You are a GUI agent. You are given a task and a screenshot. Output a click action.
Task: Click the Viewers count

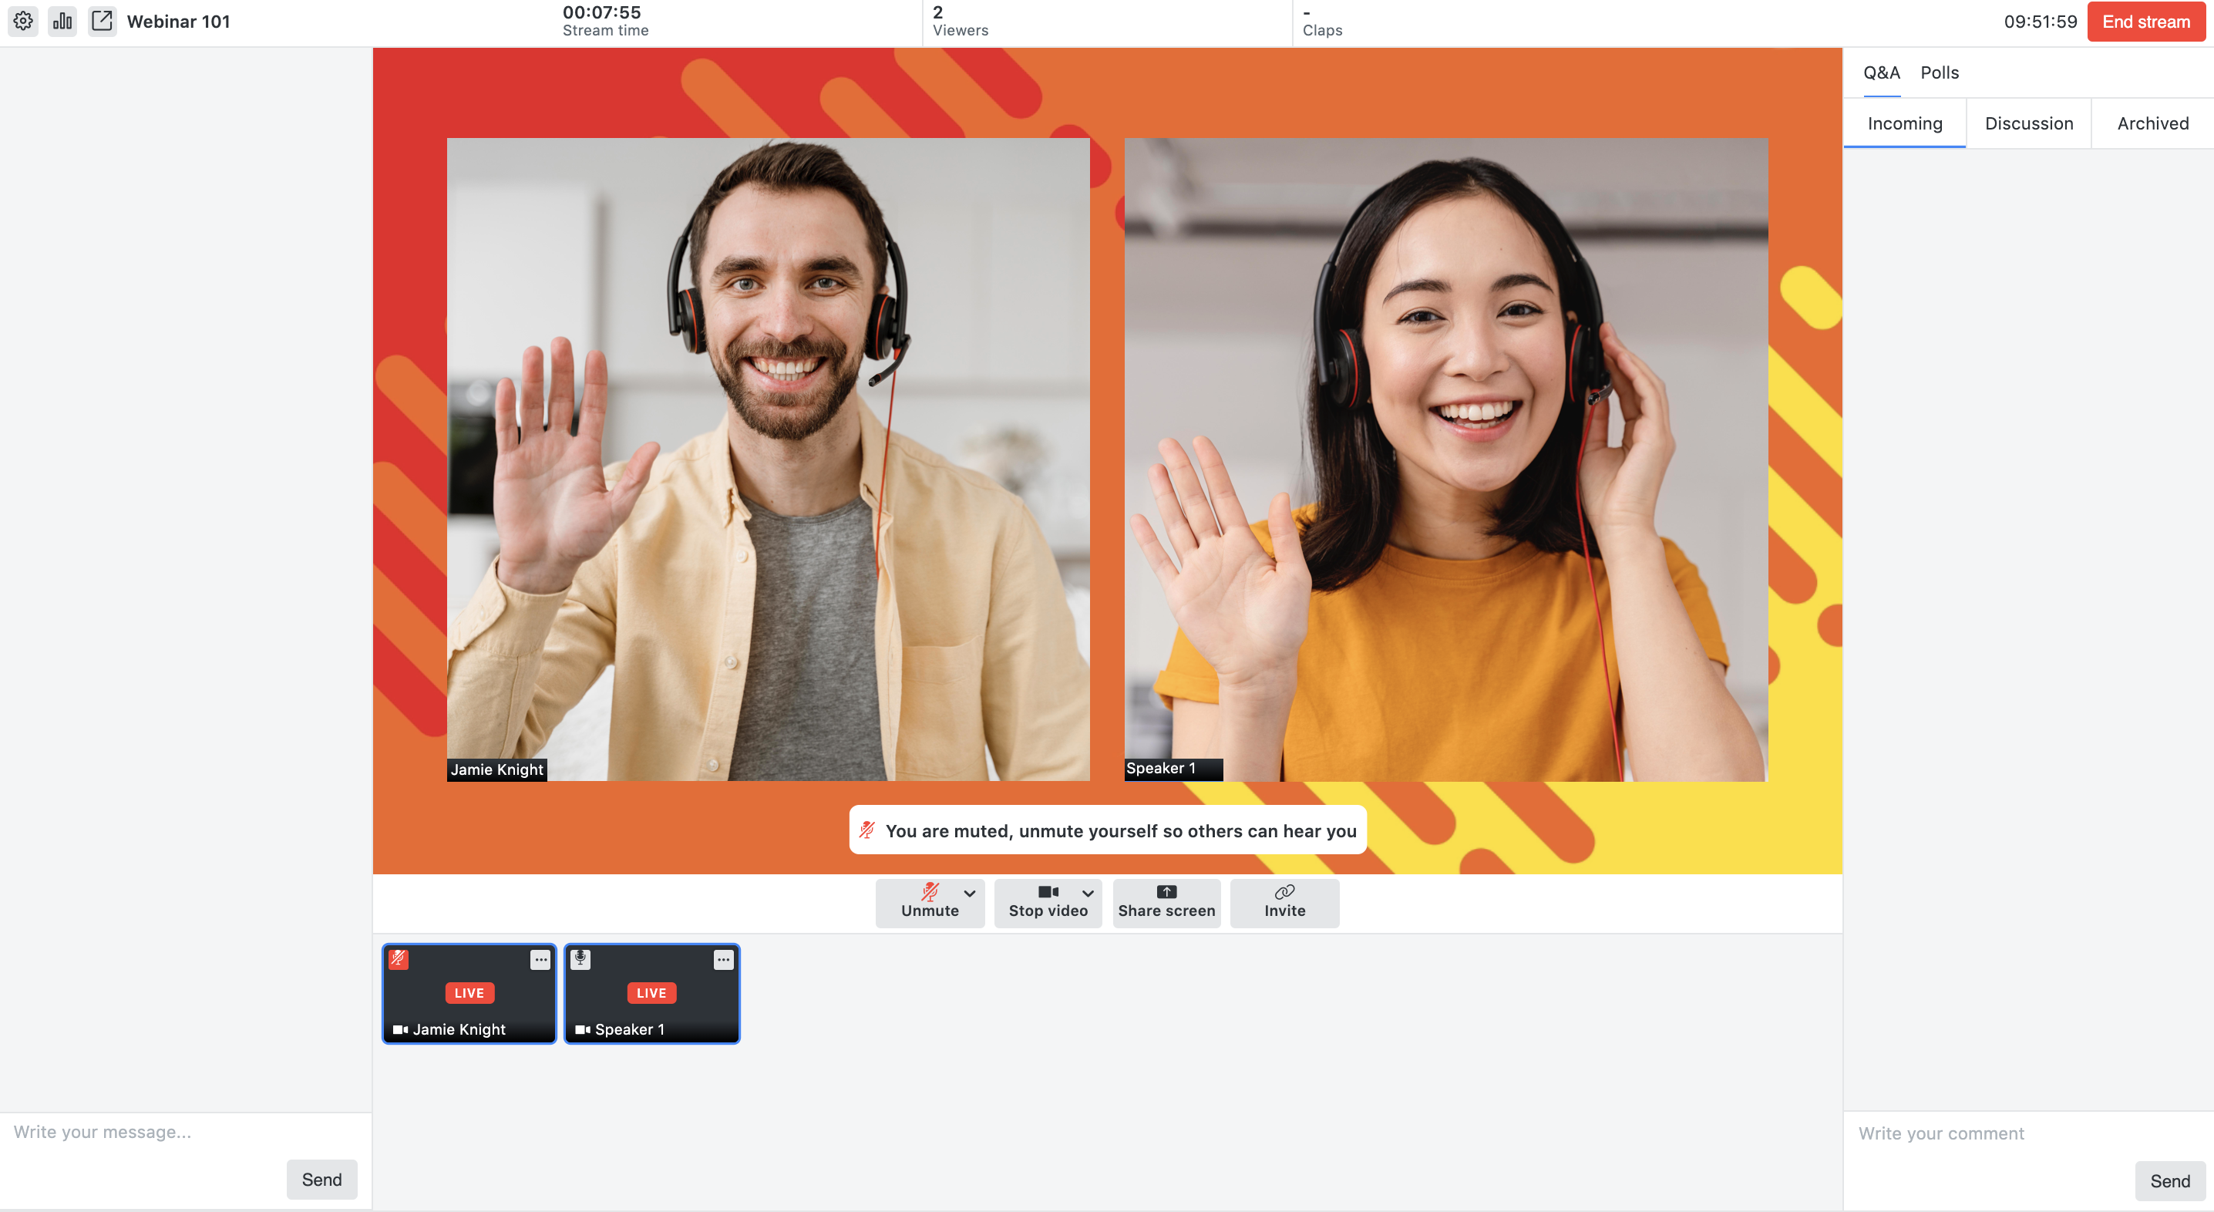point(960,22)
